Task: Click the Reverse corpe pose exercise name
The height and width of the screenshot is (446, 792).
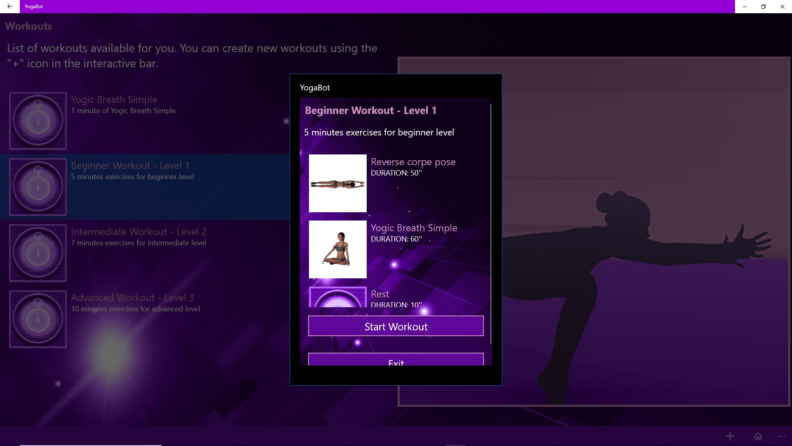Action: pyautogui.click(x=413, y=162)
